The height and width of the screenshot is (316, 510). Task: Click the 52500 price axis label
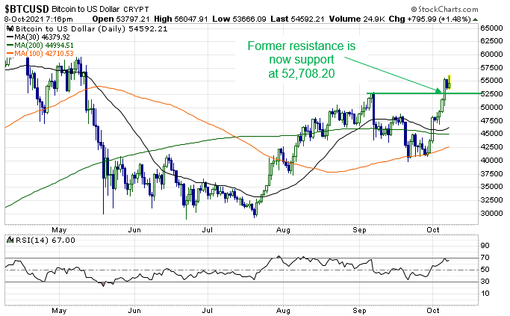point(491,93)
